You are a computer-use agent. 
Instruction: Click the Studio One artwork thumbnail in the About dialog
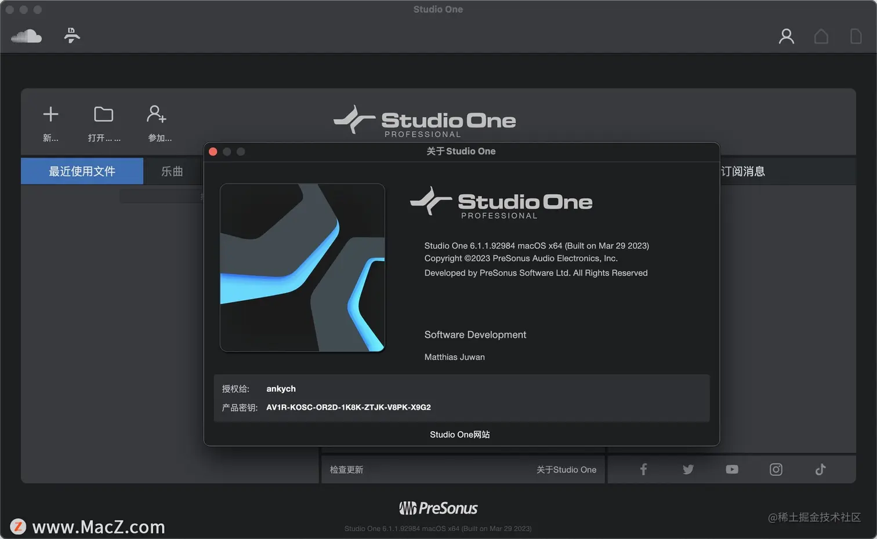[302, 267]
